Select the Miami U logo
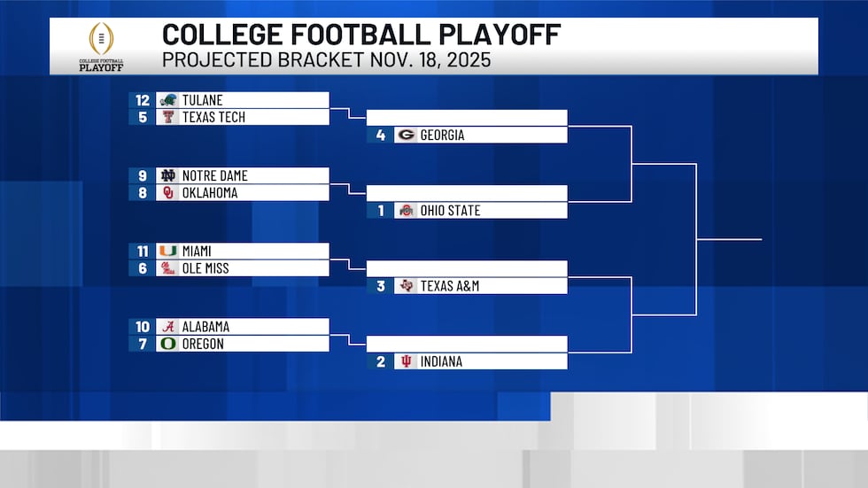The height and width of the screenshot is (488, 868). coord(167,252)
